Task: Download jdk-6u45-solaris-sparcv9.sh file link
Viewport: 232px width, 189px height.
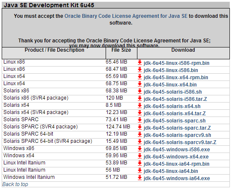Action: 177,135
